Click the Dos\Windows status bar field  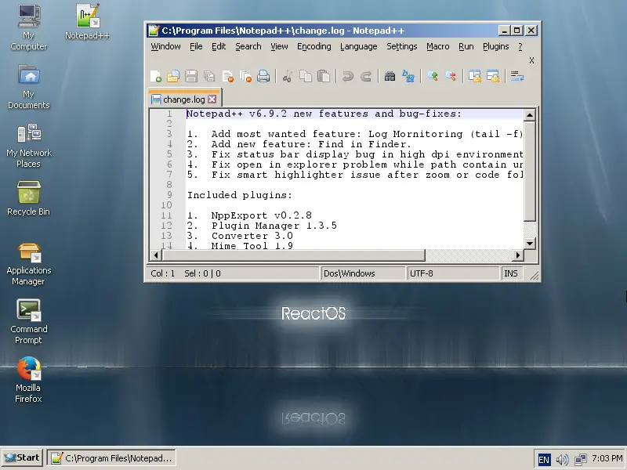coord(362,273)
